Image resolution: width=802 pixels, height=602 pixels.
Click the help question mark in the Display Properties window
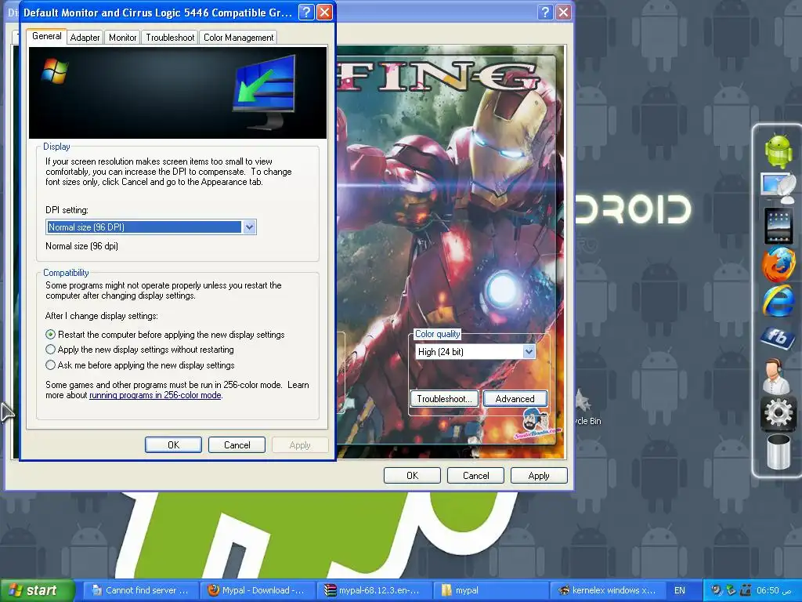[545, 13]
